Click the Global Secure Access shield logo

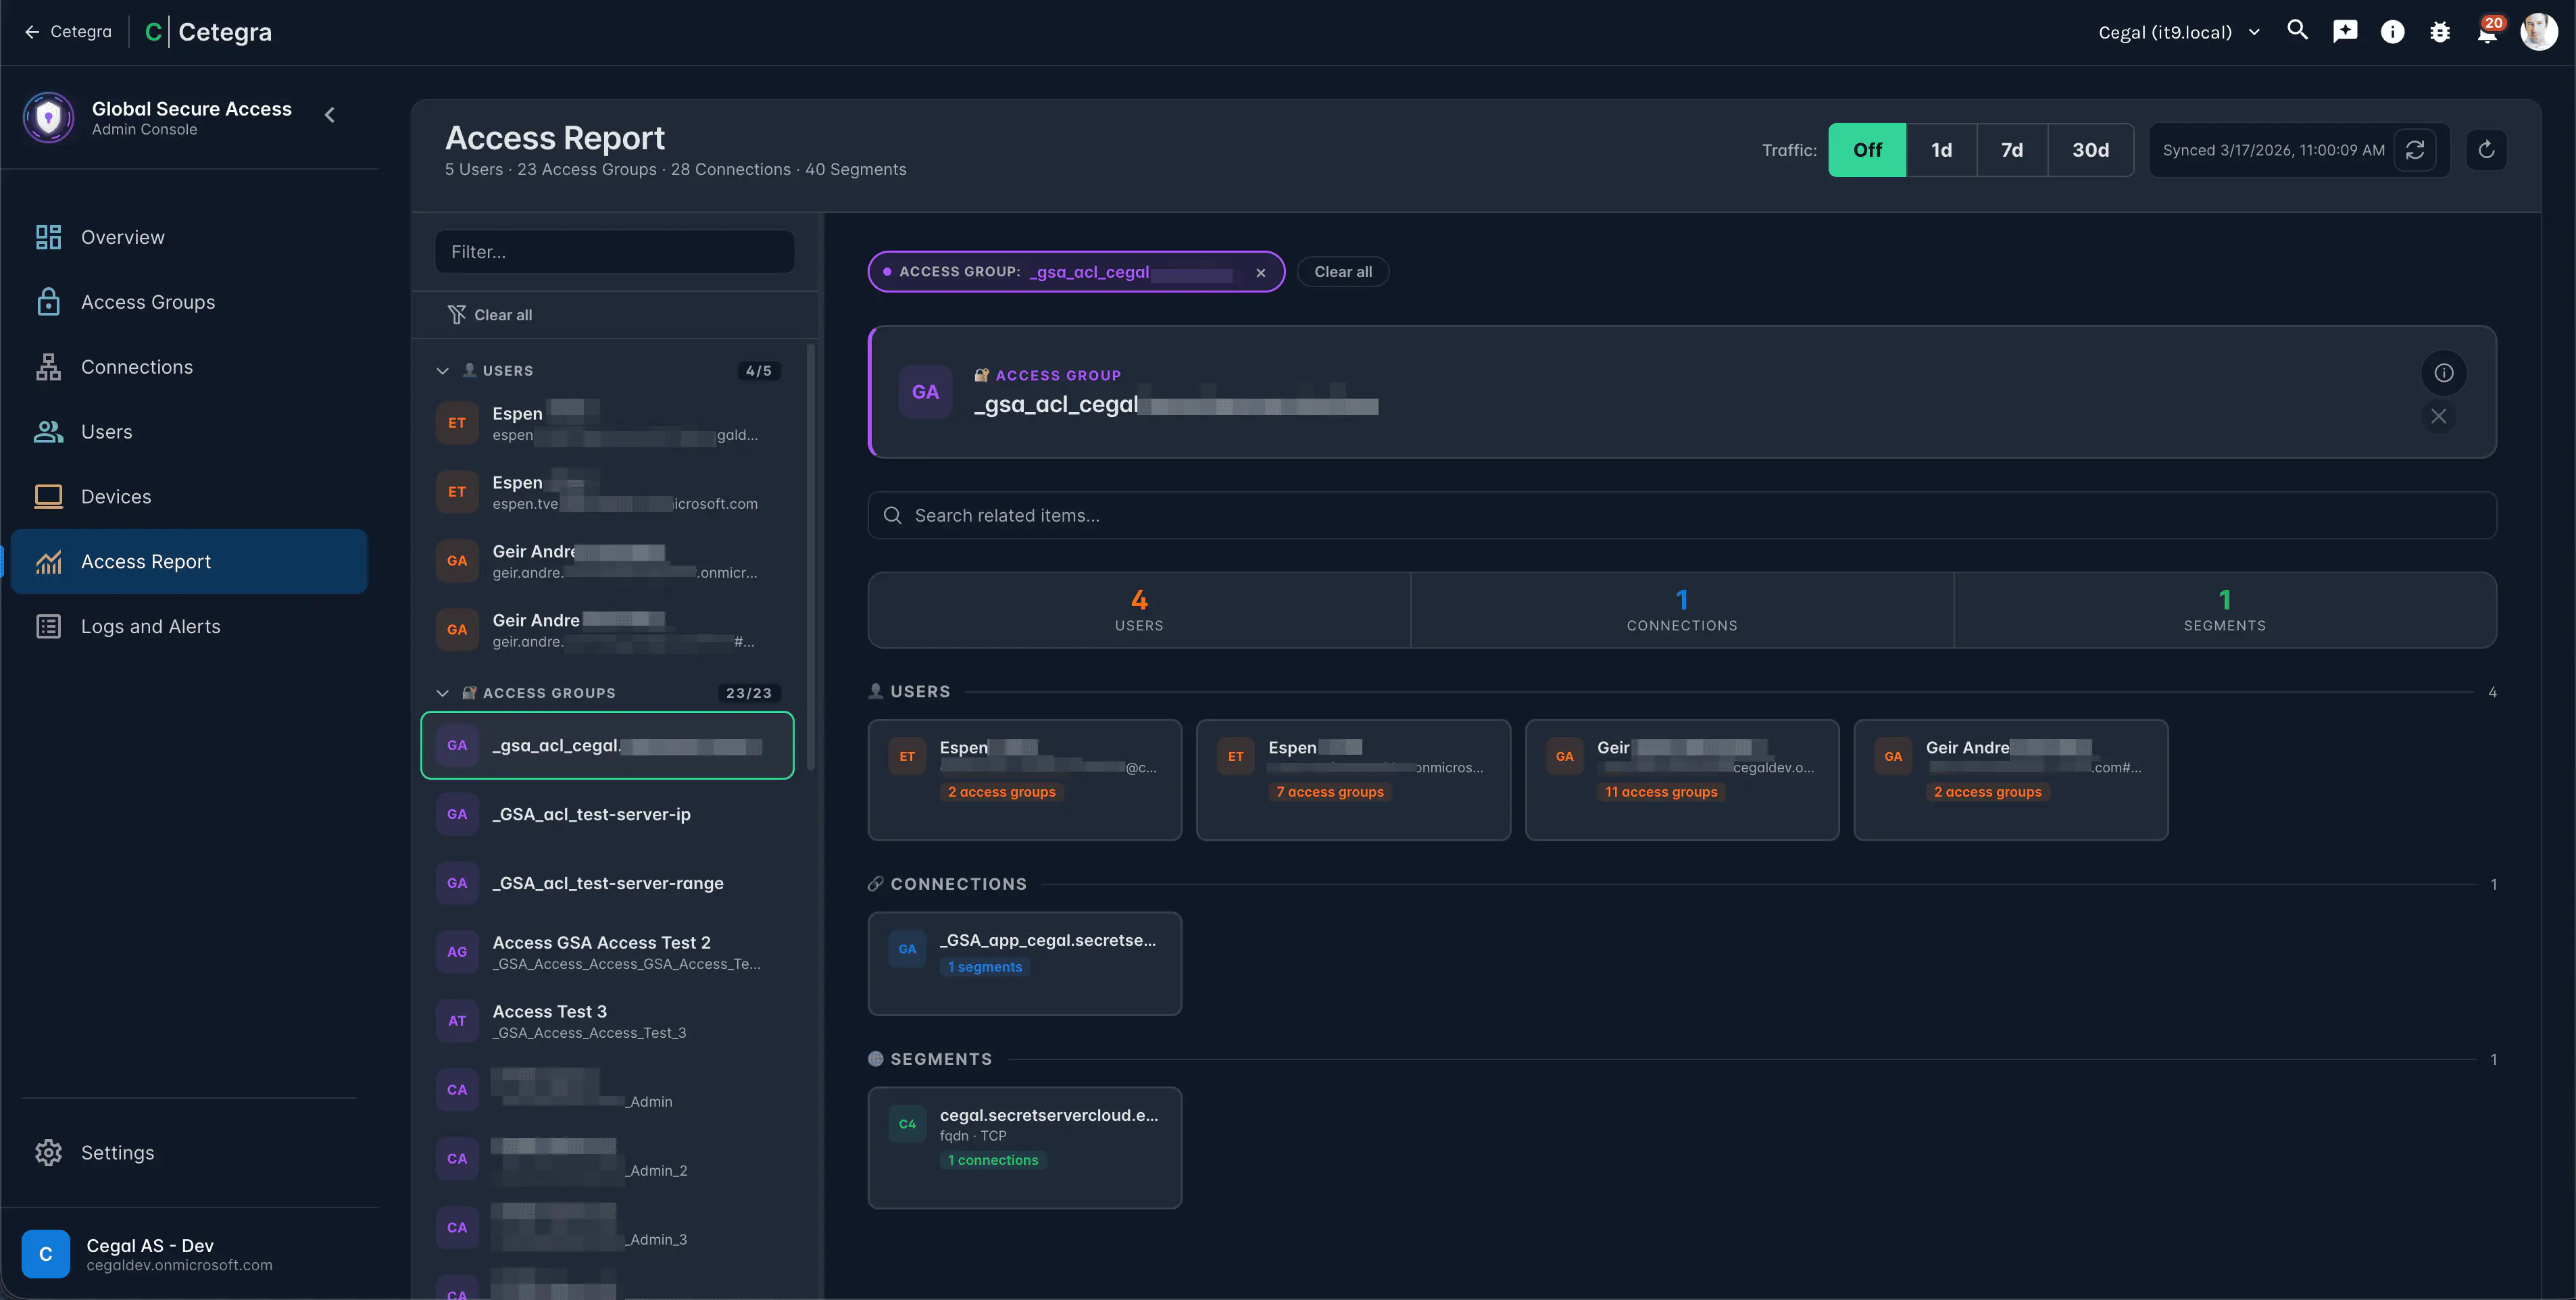[x=48, y=117]
